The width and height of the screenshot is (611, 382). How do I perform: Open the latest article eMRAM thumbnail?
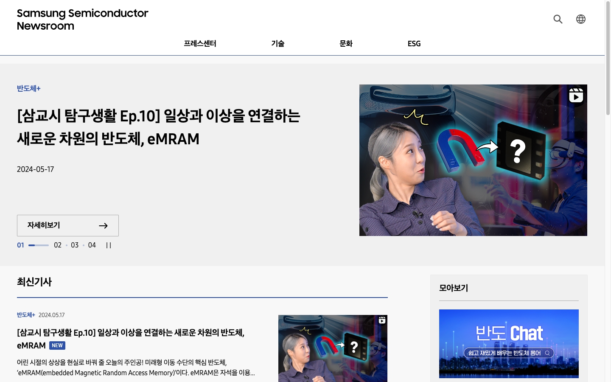[x=333, y=348]
